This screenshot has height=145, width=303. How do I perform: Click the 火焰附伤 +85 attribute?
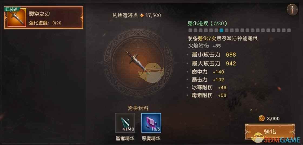[x=204, y=46]
